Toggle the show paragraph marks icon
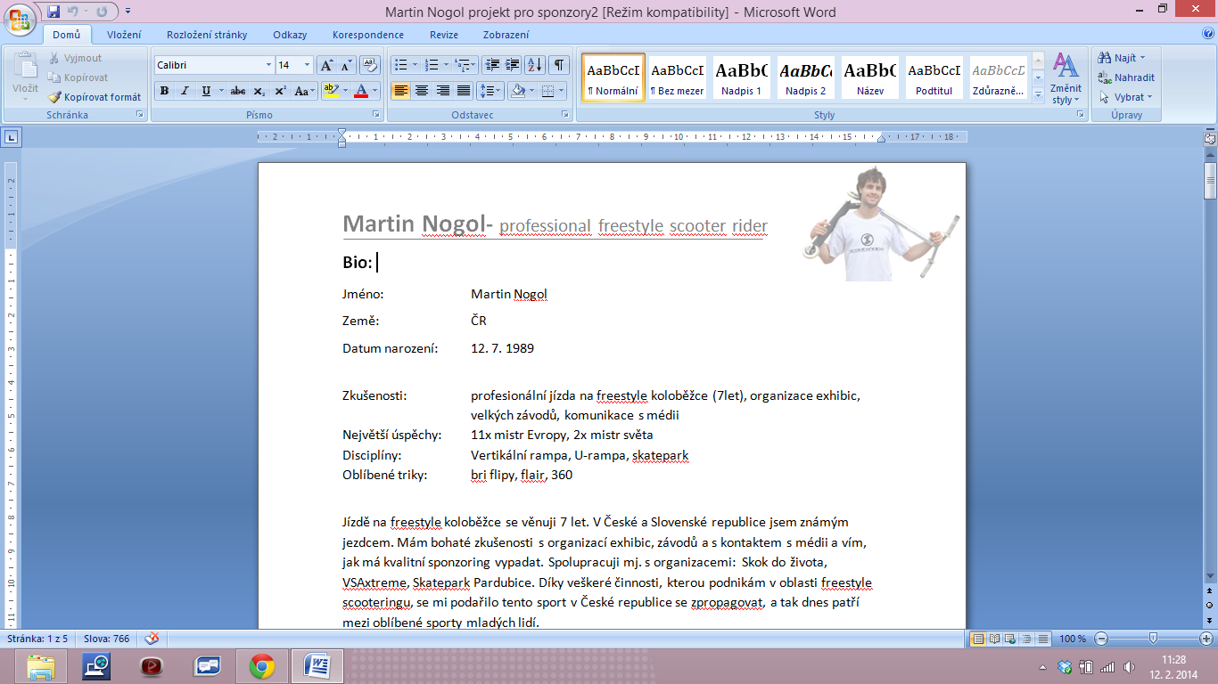 tap(558, 65)
